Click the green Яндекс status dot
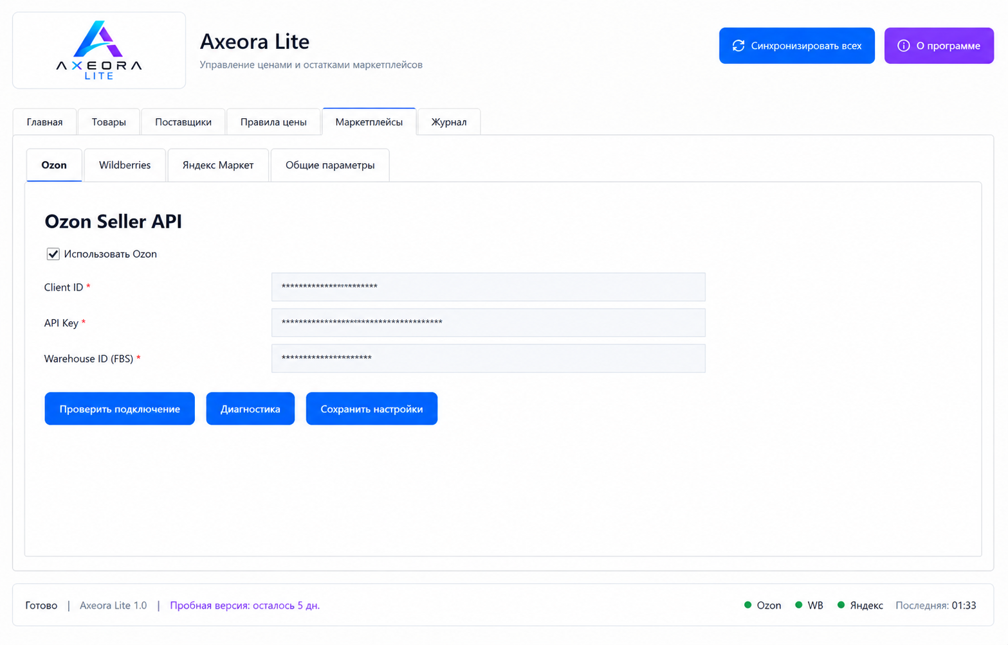This screenshot has height=645, width=1008. coord(841,605)
